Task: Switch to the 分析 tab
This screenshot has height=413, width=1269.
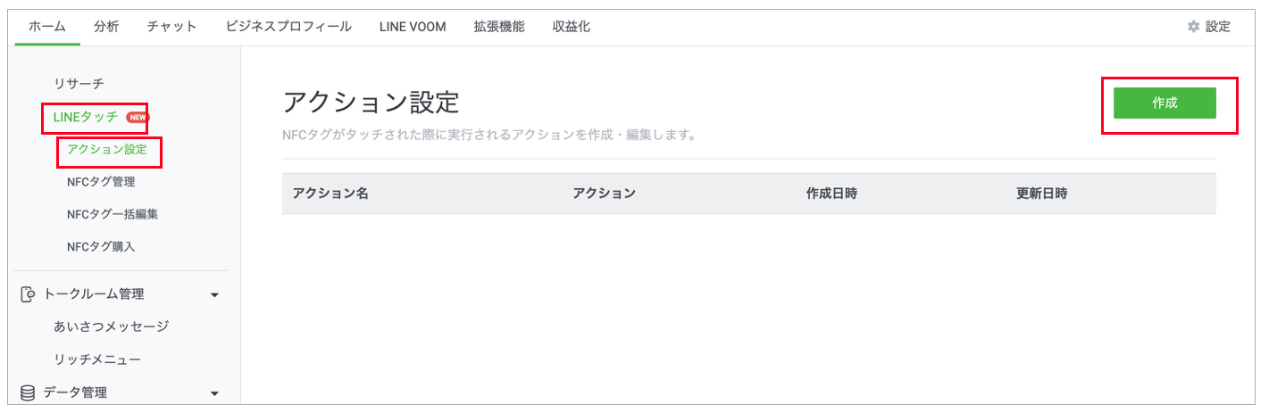Action: (106, 27)
